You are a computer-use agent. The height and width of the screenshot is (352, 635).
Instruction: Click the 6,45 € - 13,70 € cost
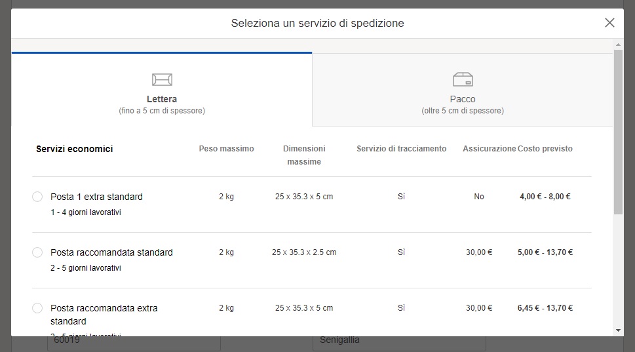pos(545,308)
